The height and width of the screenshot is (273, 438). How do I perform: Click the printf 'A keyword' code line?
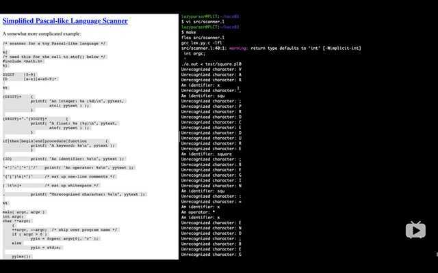click(73, 145)
